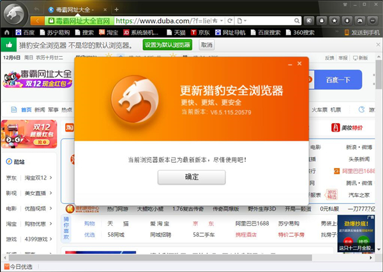Screen dimensions: 383x272
Task: Open the downloads arrow toolbar icon
Action: 347,21
